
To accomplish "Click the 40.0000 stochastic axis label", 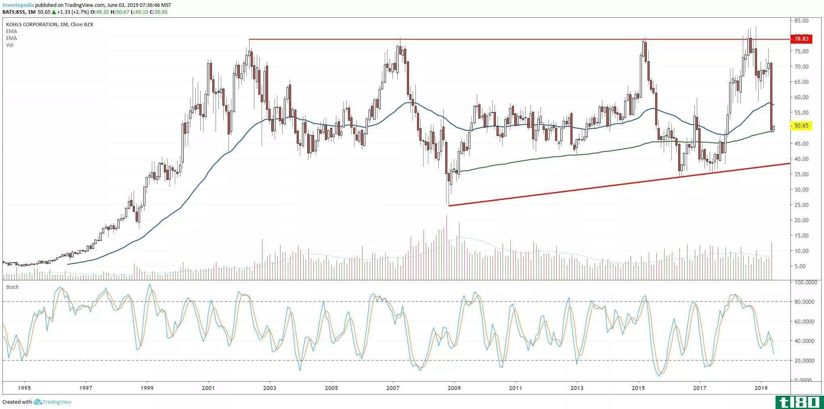I will (803, 341).
